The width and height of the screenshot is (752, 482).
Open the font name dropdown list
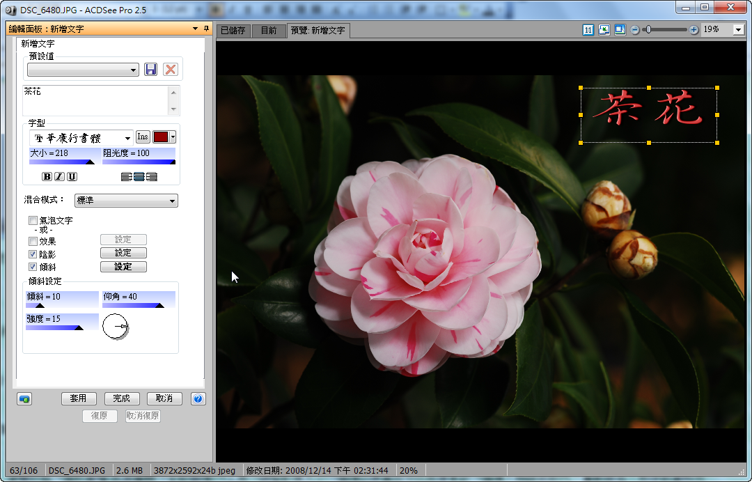coord(81,138)
